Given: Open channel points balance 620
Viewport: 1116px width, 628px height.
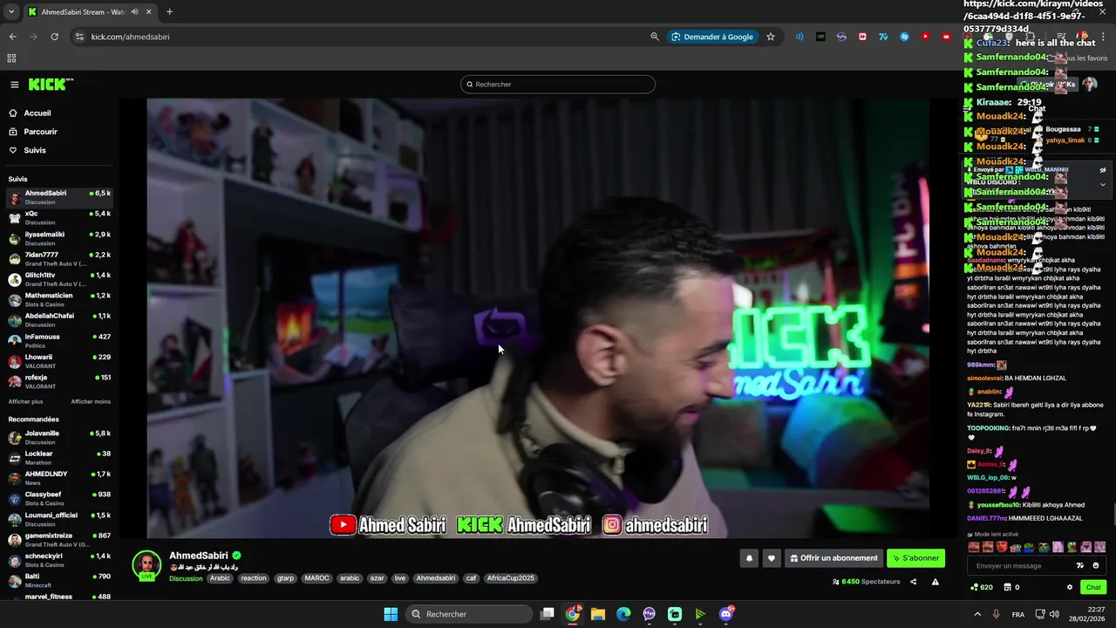Looking at the screenshot, I should click(x=981, y=588).
